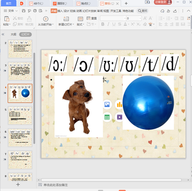The height and width of the screenshot is (191, 192).
Task: Insert chart via placeholder bar-chart icon
Action: pos(119,105)
